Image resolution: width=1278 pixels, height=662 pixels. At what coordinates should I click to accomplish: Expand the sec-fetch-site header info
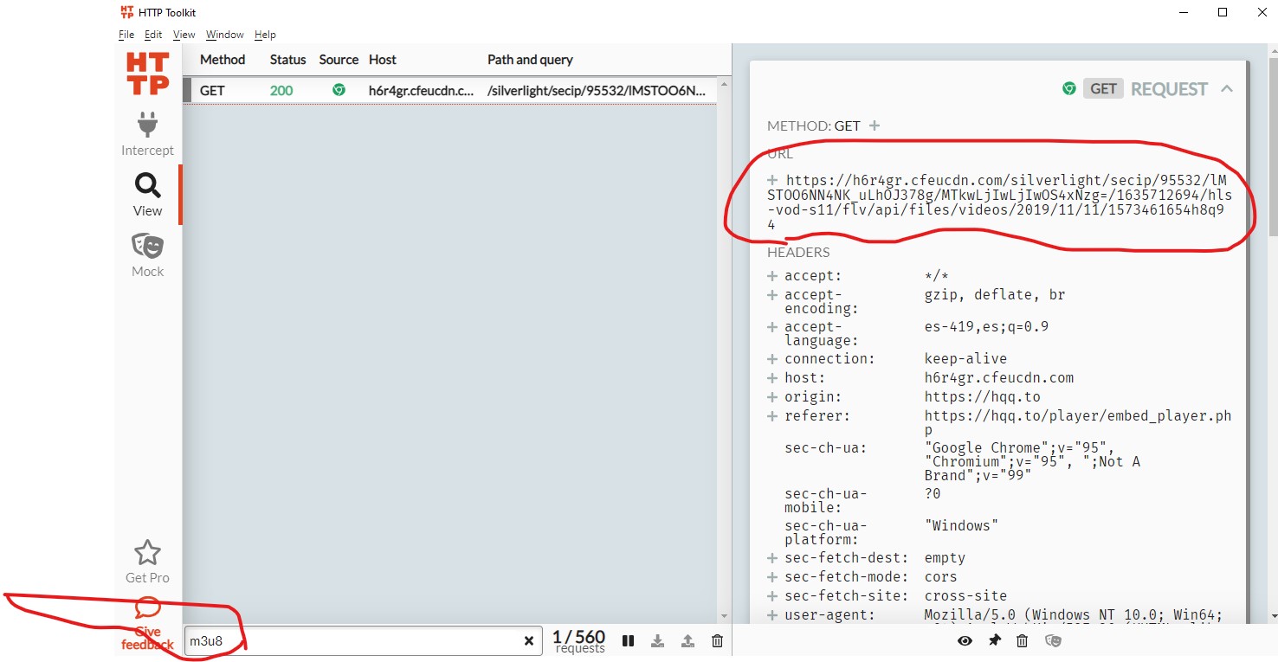tap(772, 596)
